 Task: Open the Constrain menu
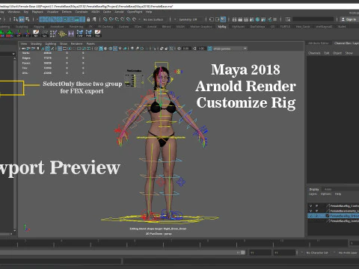tap(82, 12)
